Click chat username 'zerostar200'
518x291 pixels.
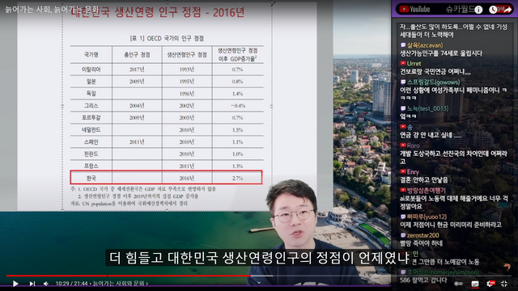pos(422,235)
